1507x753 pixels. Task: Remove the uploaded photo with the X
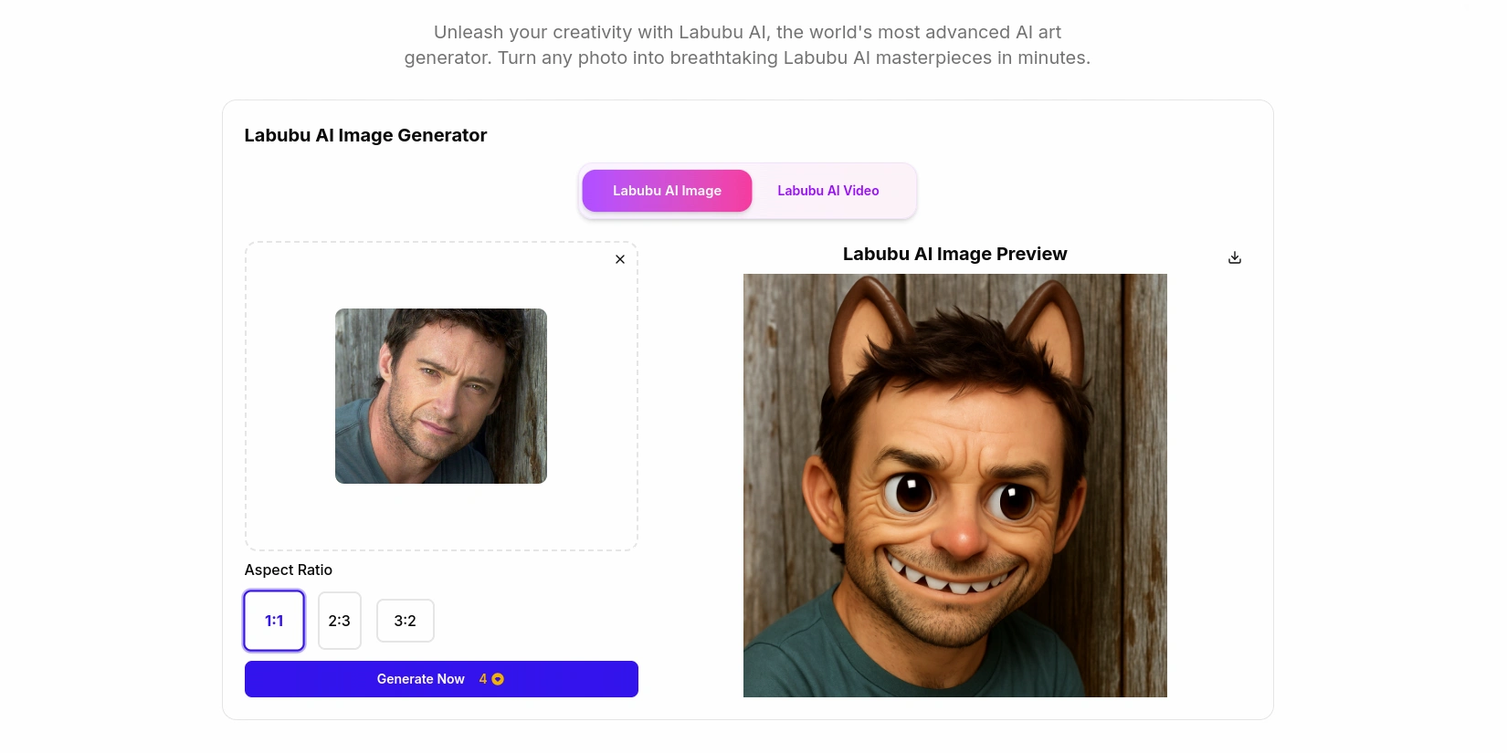(x=620, y=259)
